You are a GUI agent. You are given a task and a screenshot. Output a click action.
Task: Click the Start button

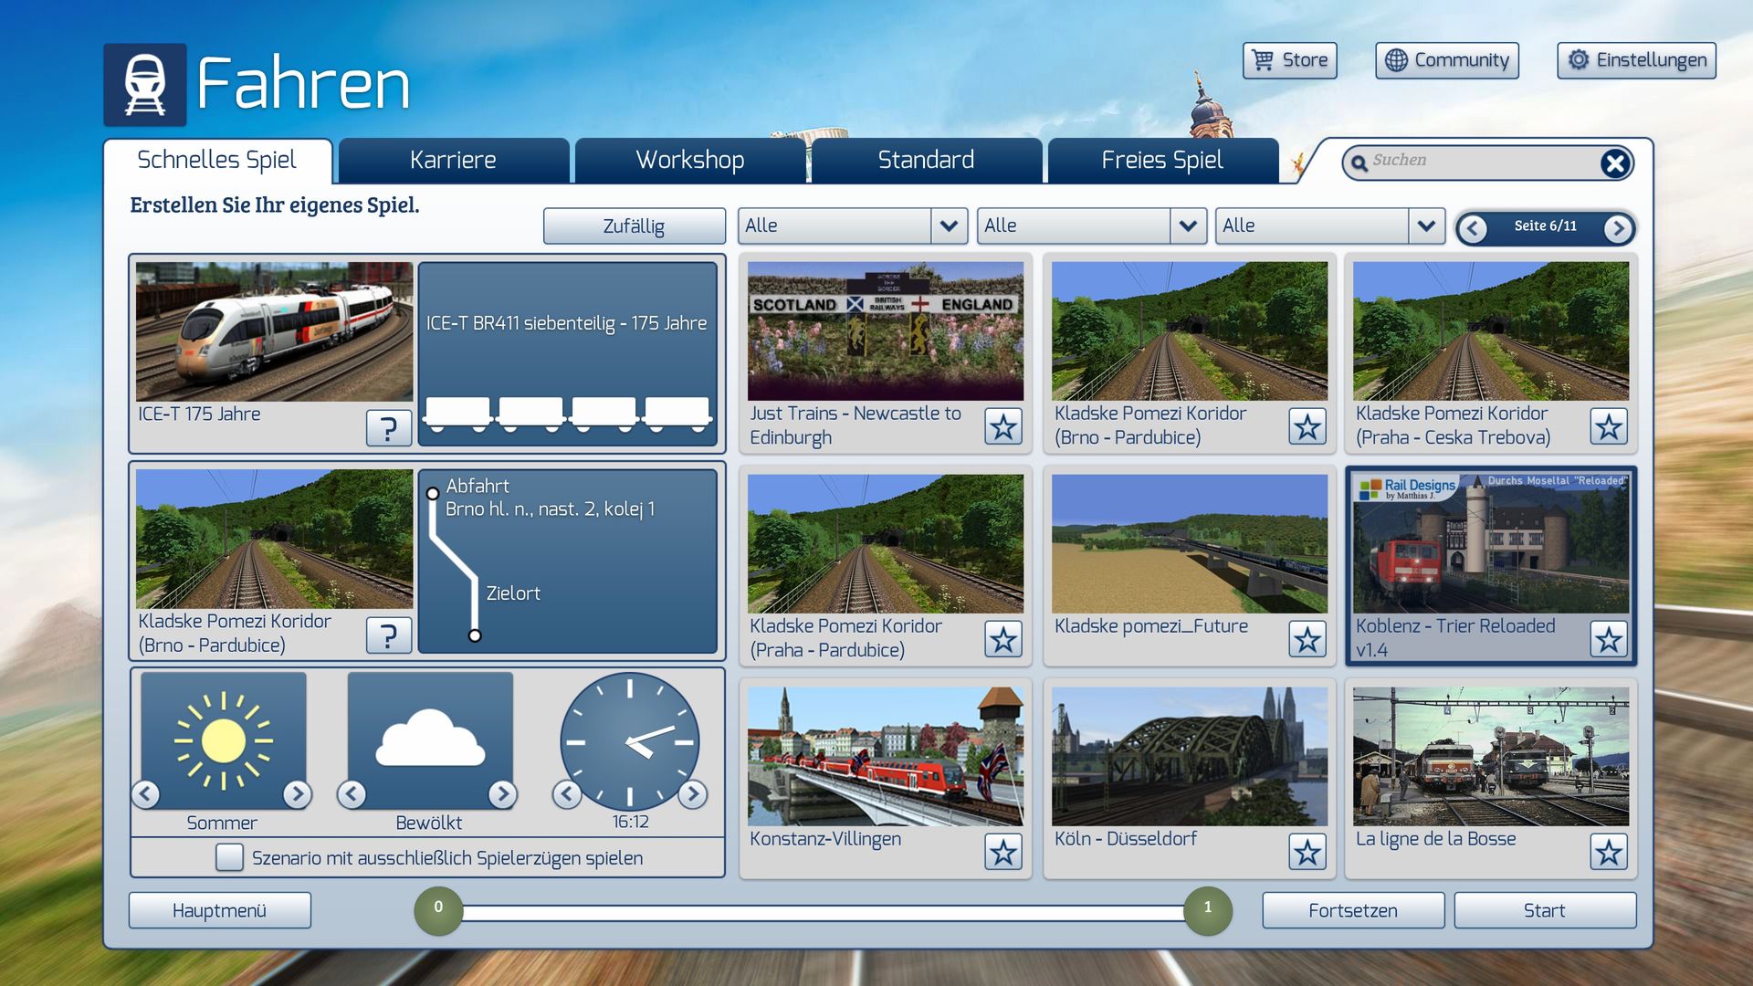click(x=1544, y=910)
